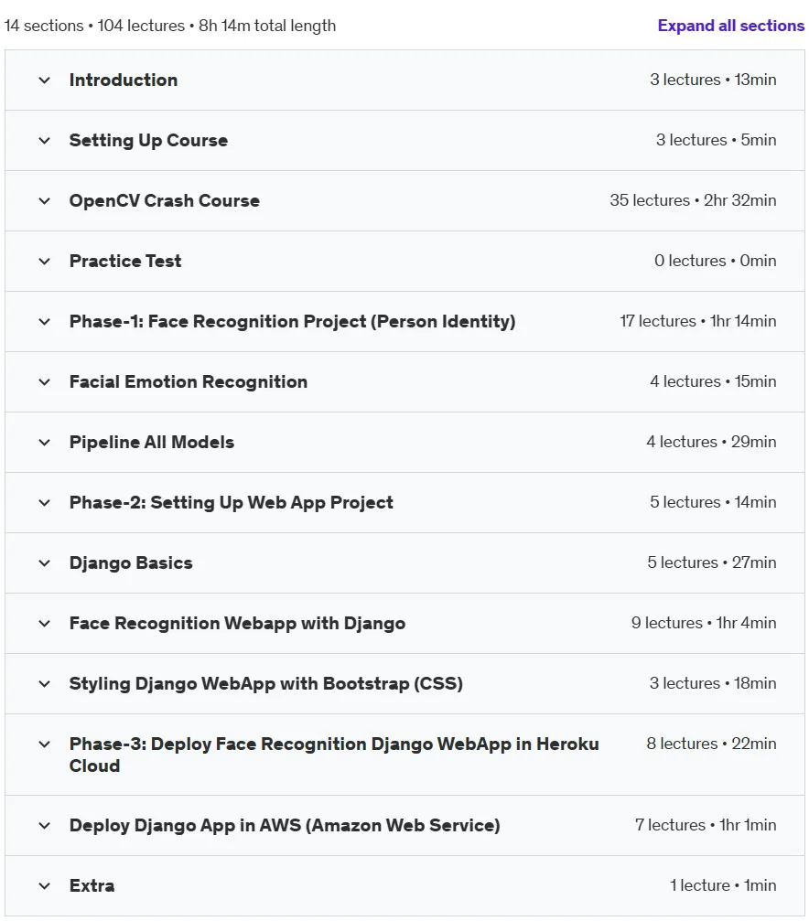Click '7 lectures • 1hr 1min' label

(x=706, y=825)
